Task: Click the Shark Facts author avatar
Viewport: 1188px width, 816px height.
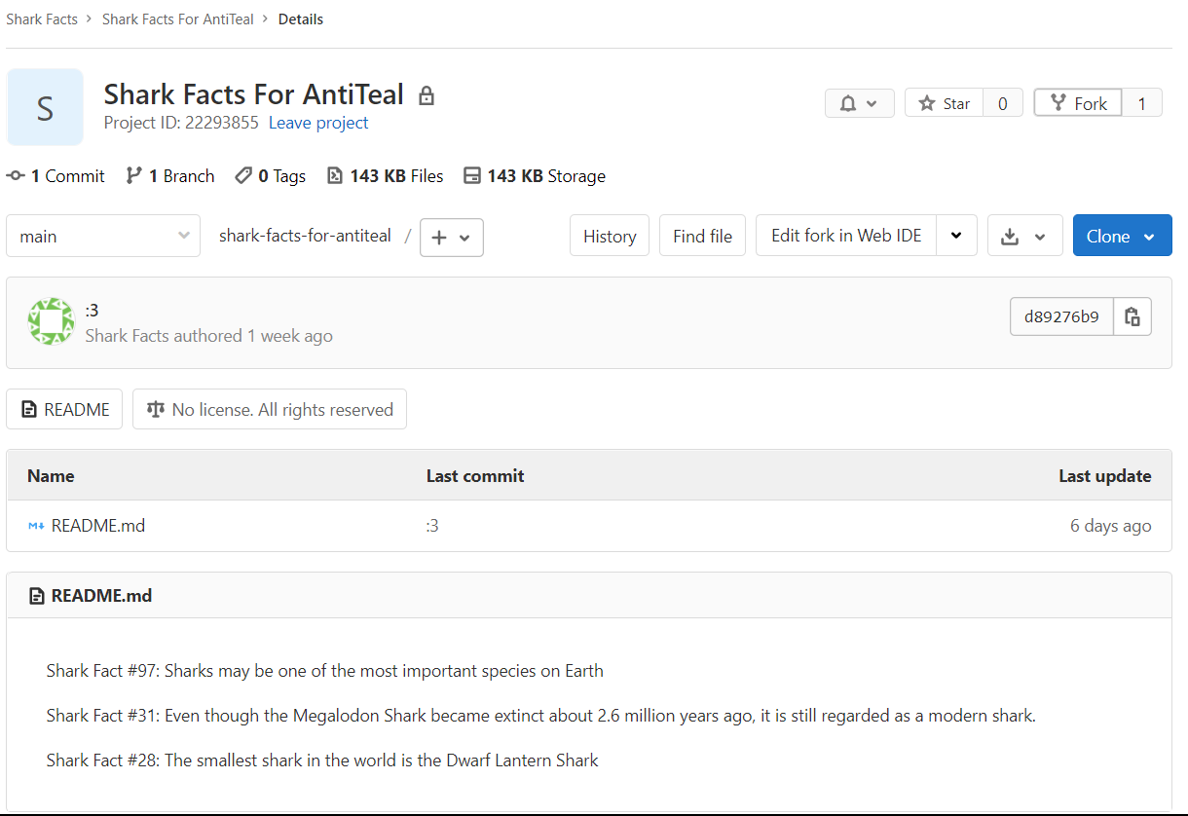Action: pyautogui.click(x=51, y=321)
